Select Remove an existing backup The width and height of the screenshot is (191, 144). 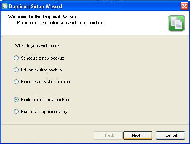coord(42,82)
